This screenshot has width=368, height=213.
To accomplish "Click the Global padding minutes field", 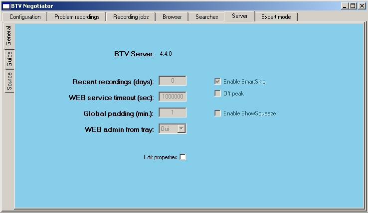I will 173,112.
